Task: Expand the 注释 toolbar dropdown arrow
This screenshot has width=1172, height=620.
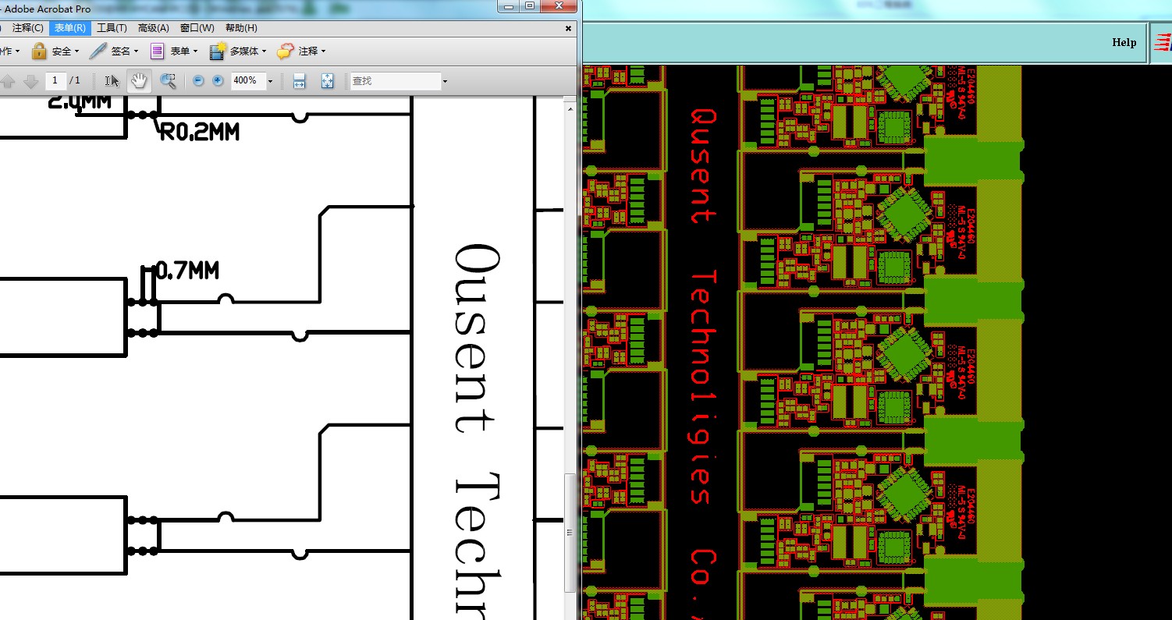Action: click(x=323, y=51)
